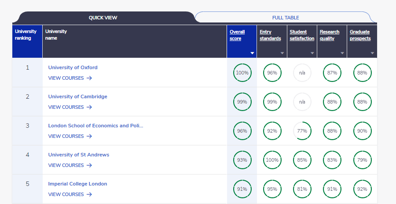This screenshot has height=204, width=396.
Task: Sort by Overall score header link
Action: click(237, 35)
